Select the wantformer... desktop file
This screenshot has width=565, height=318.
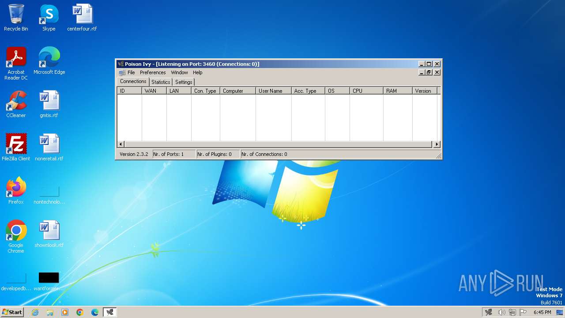49,282
